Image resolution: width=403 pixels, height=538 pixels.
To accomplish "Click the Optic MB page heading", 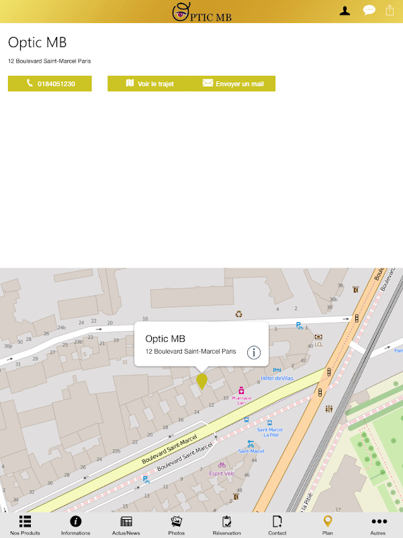I will 38,42.
